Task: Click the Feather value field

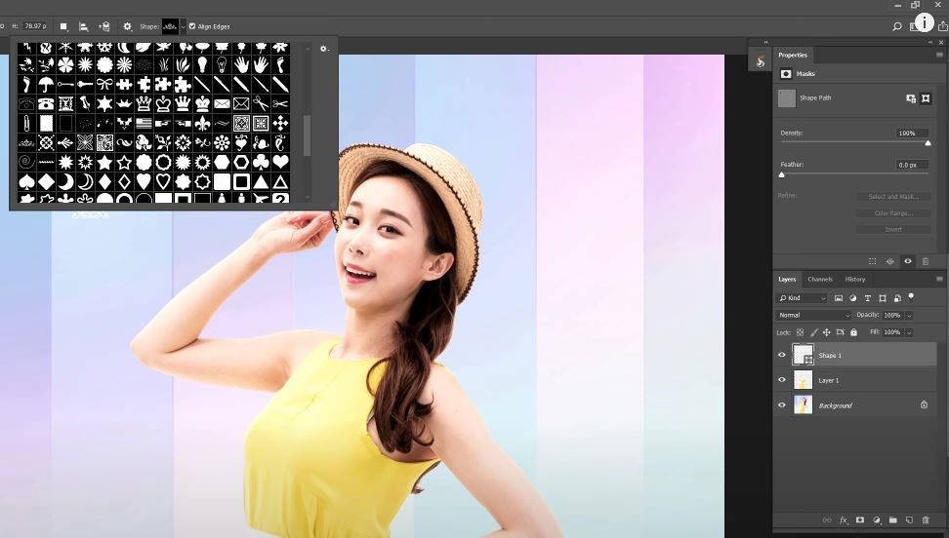Action: (912, 165)
